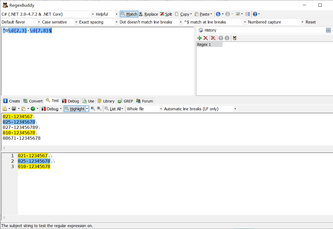Move regex down in history
The height and width of the screenshot is (229, 333).
[x=227, y=38]
